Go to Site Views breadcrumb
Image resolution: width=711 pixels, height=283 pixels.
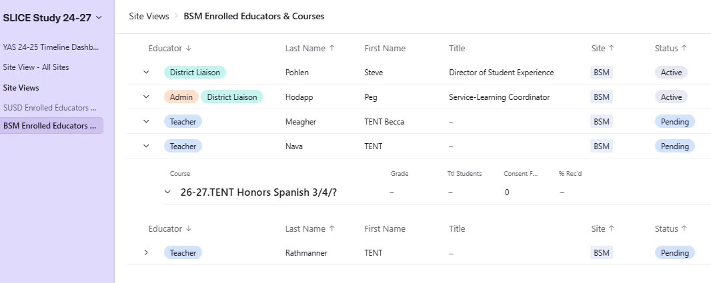pos(149,16)
